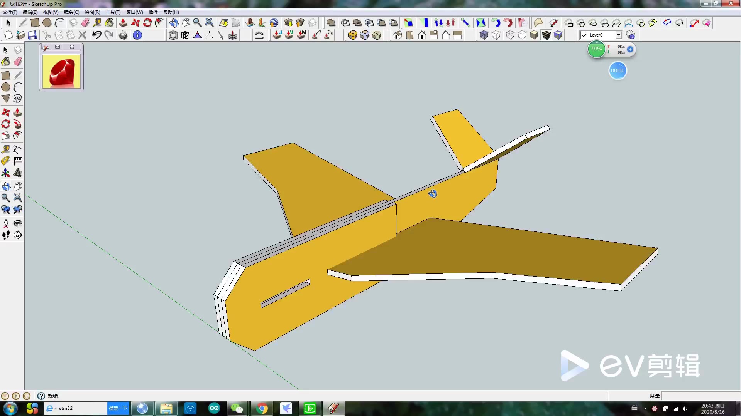Click the Previous view zoom icon
Viewport: 741px width, 416px height.
click(x=6, y=210)
